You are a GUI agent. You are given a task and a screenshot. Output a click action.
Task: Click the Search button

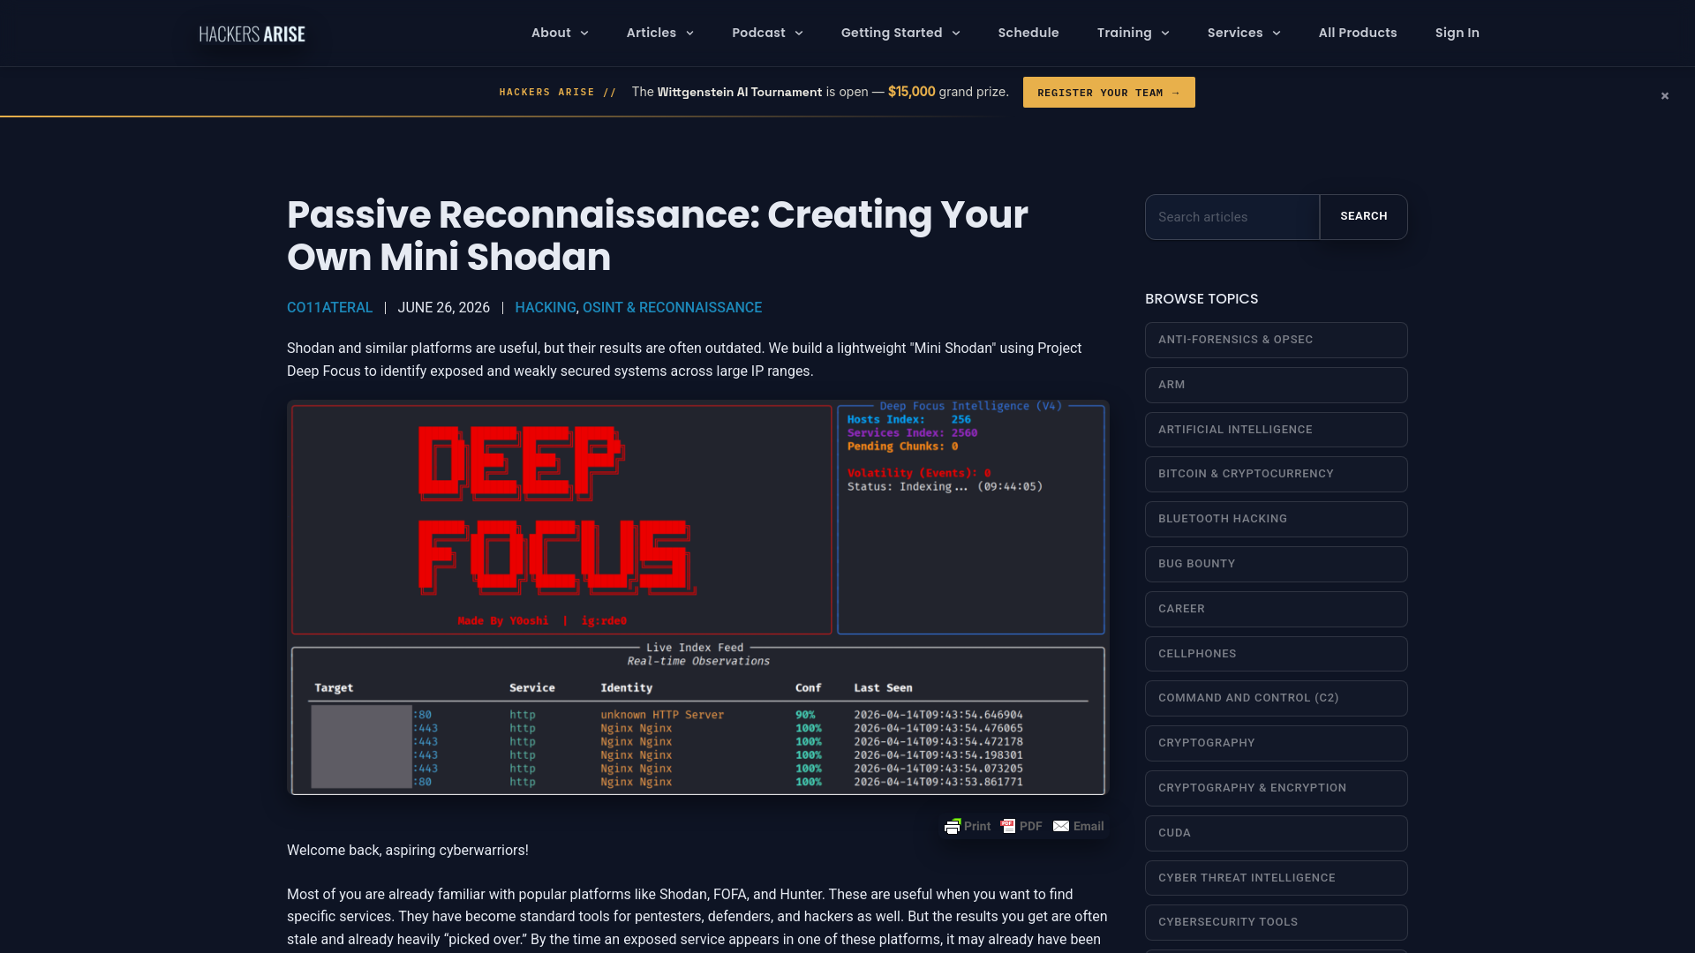pyautogui.click(x=1364, y=217)
